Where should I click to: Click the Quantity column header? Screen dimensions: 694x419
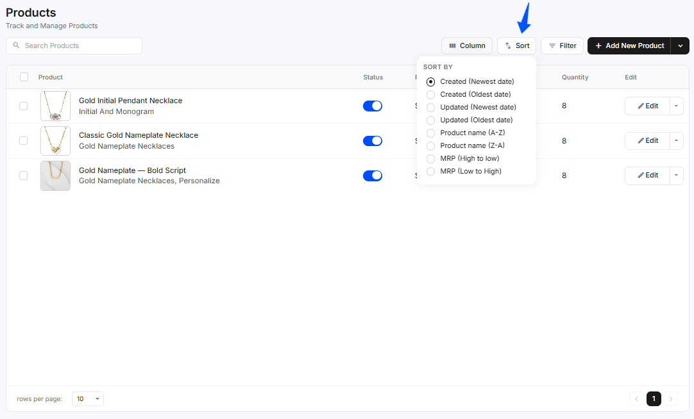pyautogui.click(x=575, y=78)
